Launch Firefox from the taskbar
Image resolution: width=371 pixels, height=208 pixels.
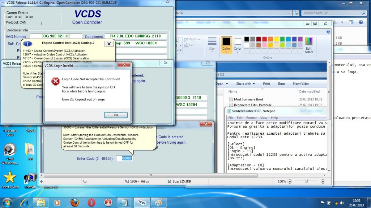click(75, 202)
